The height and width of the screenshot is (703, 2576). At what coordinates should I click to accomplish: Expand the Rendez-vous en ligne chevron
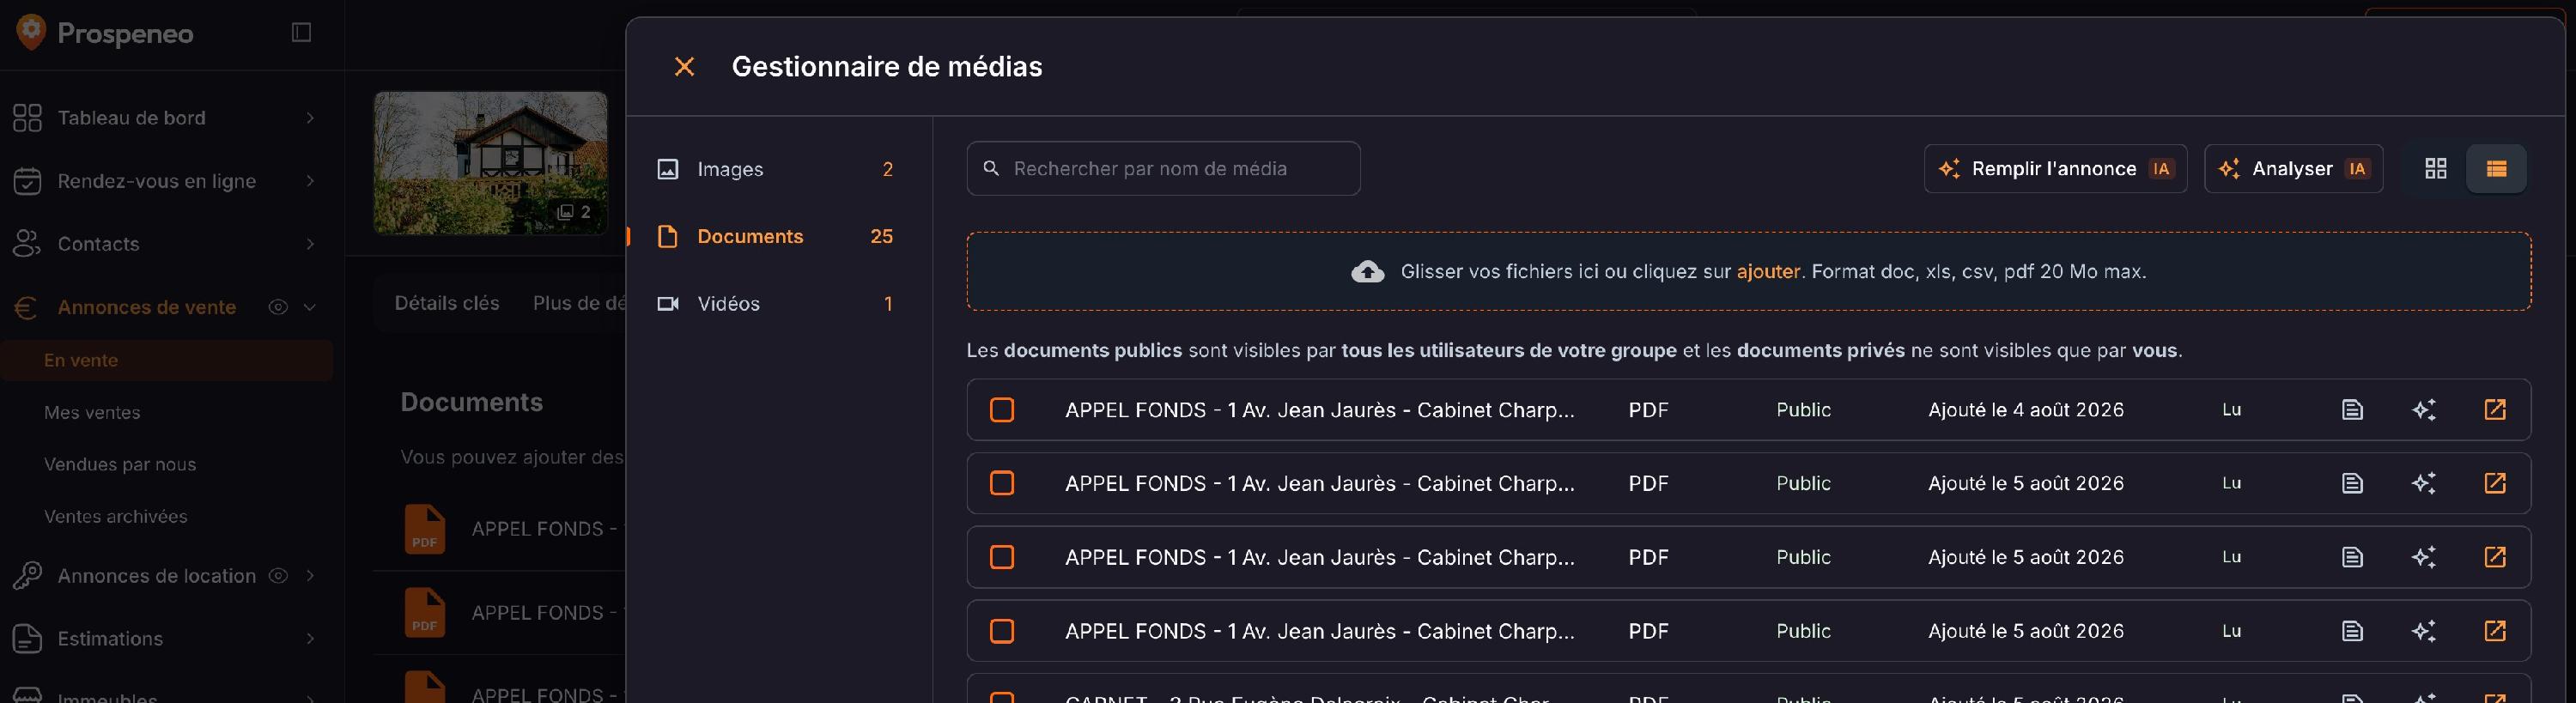pyautogui.click(x=310, y=181)
